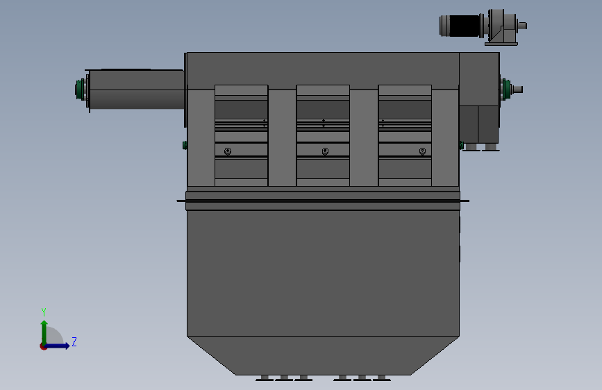Select the large lower body panel
This screenshot has height=390, width=602.
coord(323,273)
